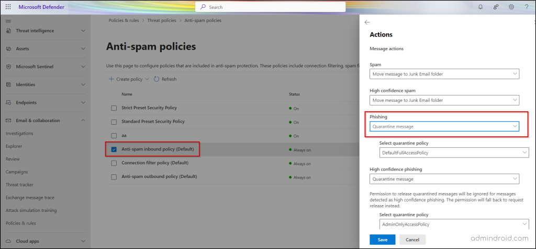The image size is (536, 249).
Task: Check Anti-spam outbound policy (Default) checkbox
Action: tap(114, 177)
